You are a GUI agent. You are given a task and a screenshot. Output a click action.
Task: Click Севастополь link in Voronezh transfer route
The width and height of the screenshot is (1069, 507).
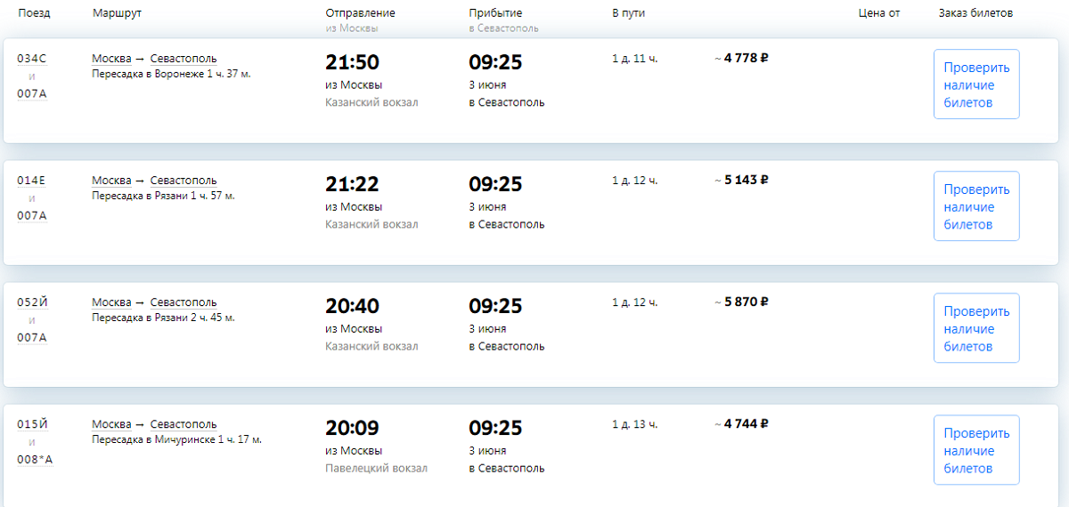pyautogui.click(x=184, y=59)
